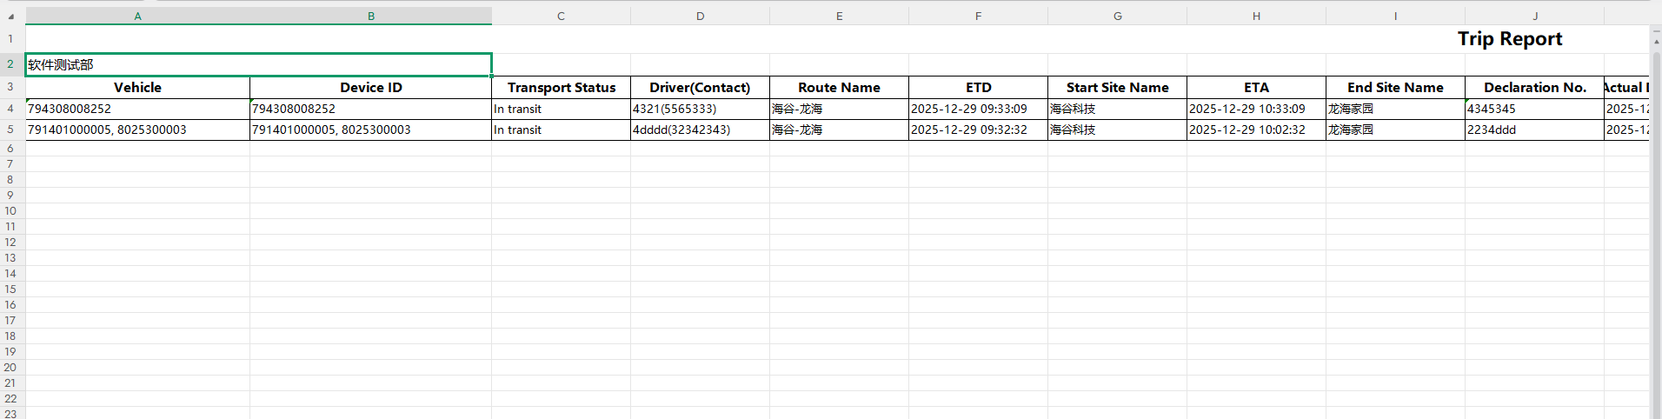Select driver cell 4321(5565333)
The image size is (1662, 419).
(x=700, y=109)
